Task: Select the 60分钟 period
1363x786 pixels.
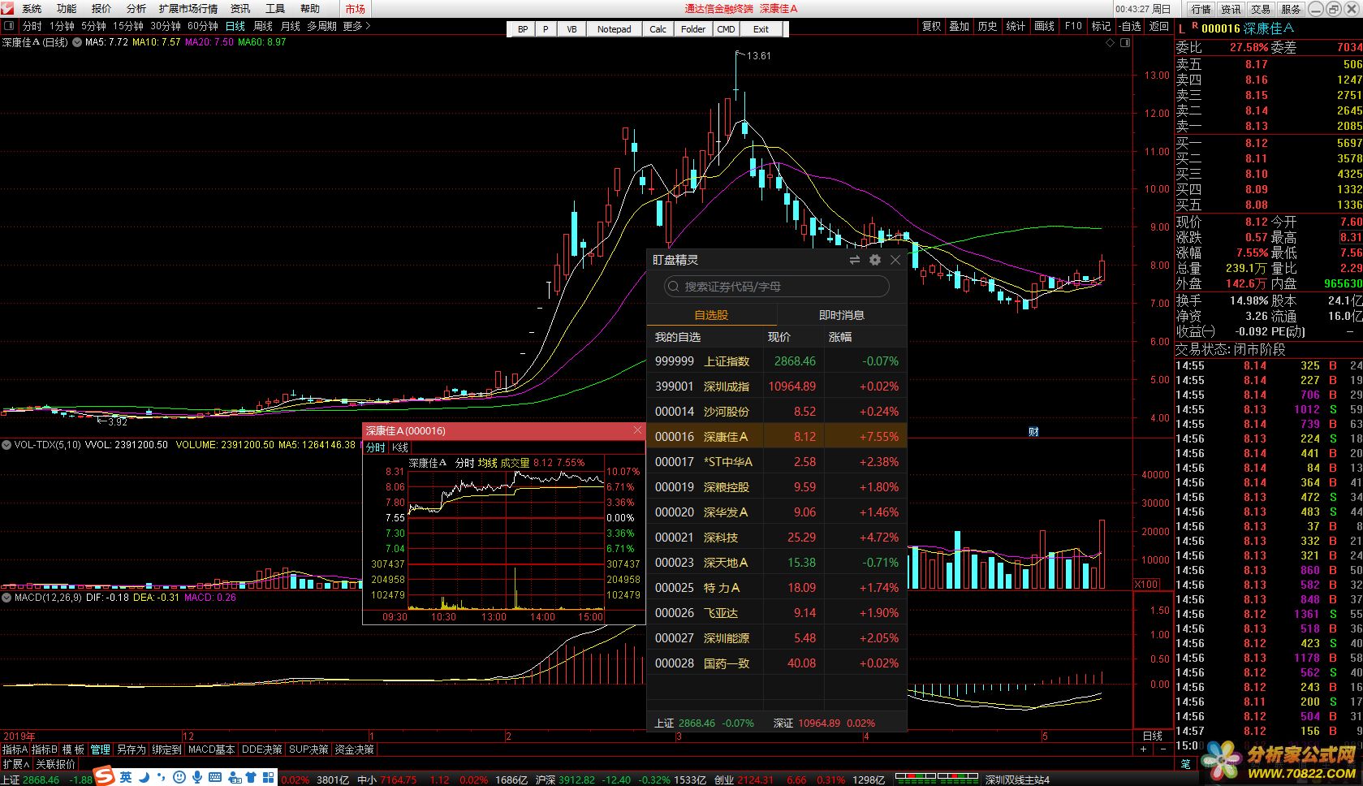Action: point(203,26)
